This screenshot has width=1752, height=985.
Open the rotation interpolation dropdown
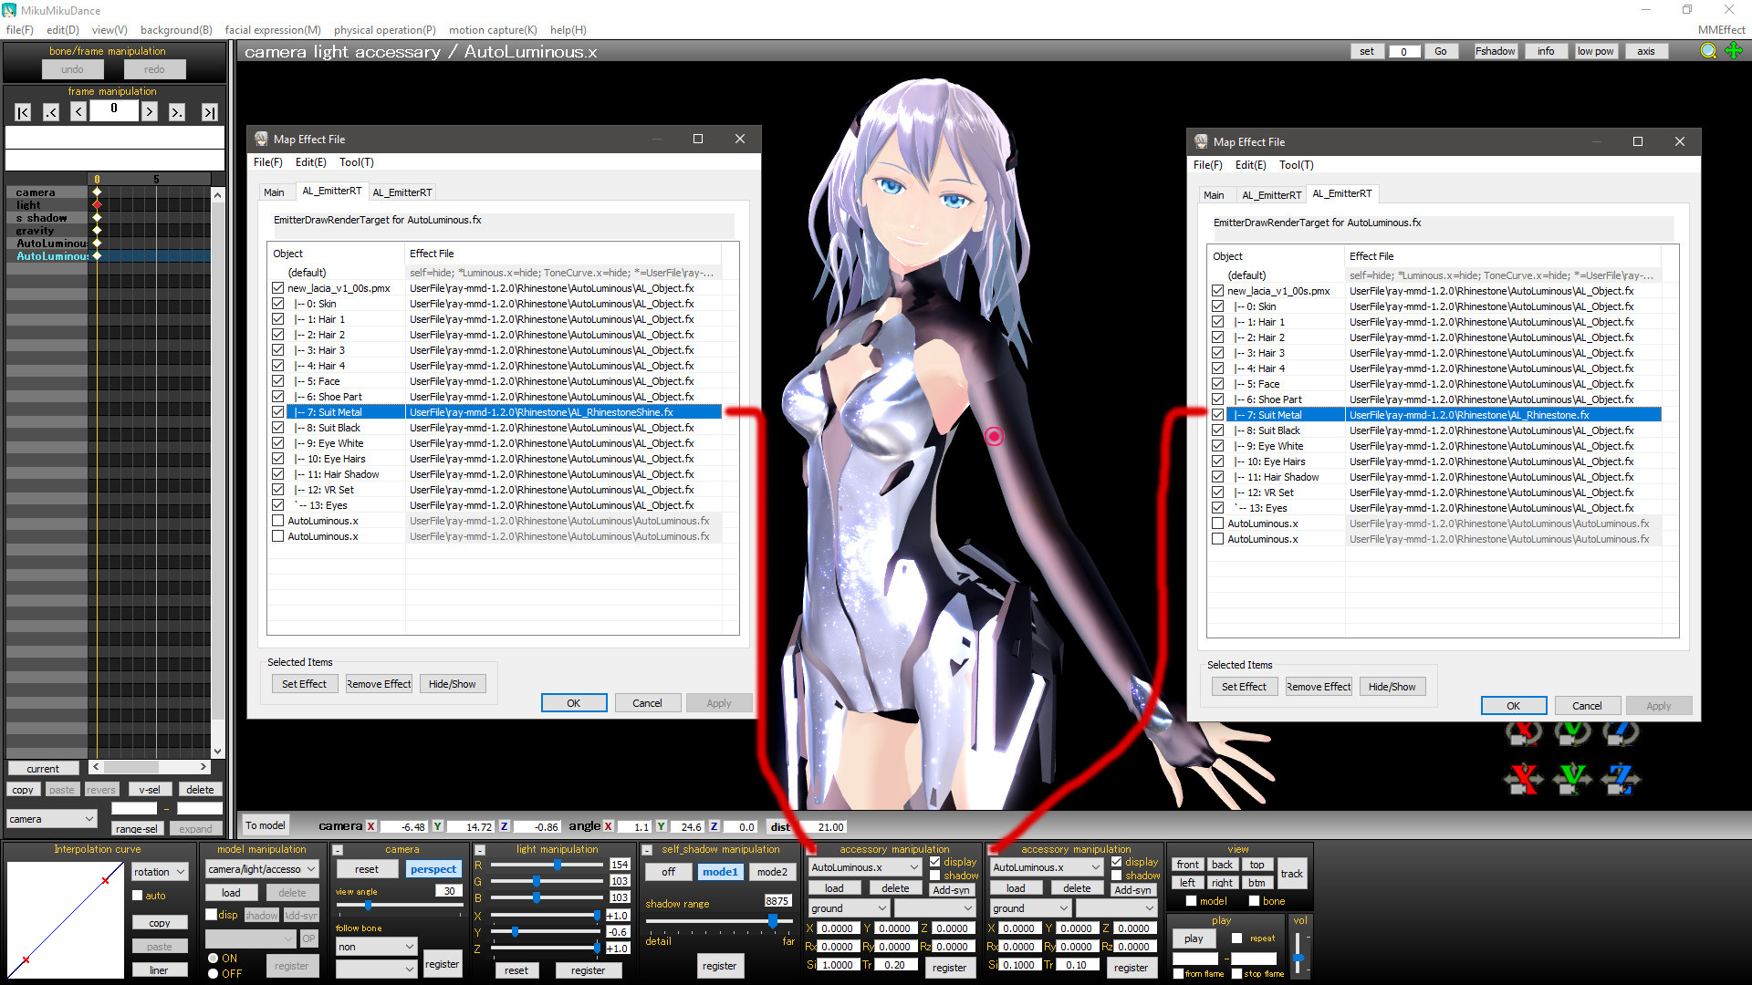[x=160, y=872]
